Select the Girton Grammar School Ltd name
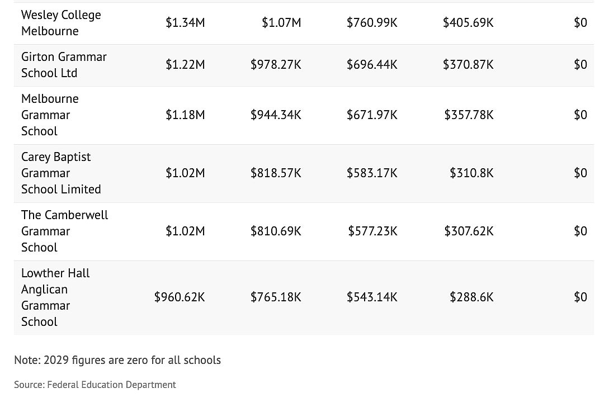604x398 pixels. click(64, 65)
